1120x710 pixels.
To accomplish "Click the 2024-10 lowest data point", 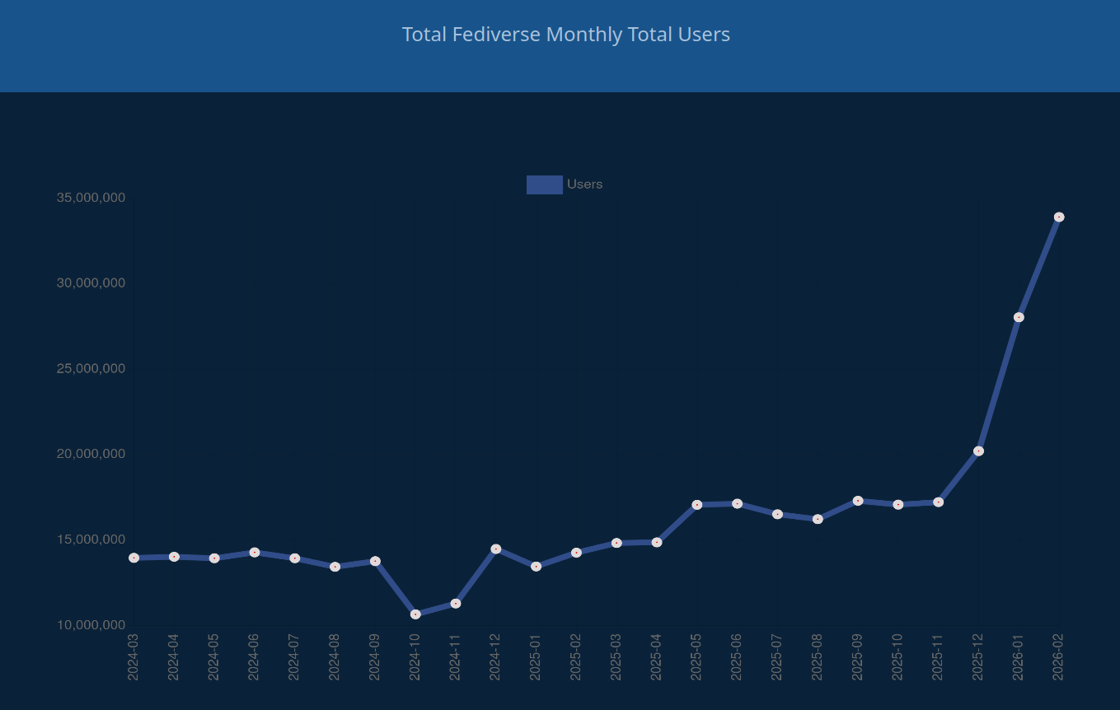I will pos(415,614).
